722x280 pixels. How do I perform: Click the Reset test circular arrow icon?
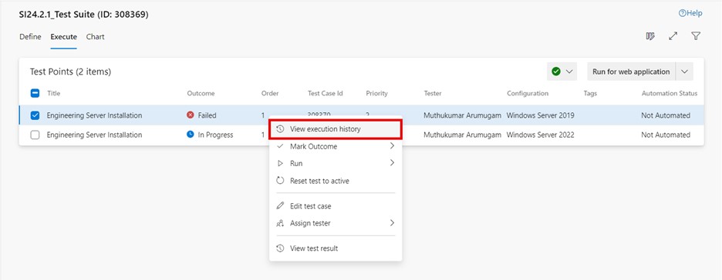[x=280, y=181]
